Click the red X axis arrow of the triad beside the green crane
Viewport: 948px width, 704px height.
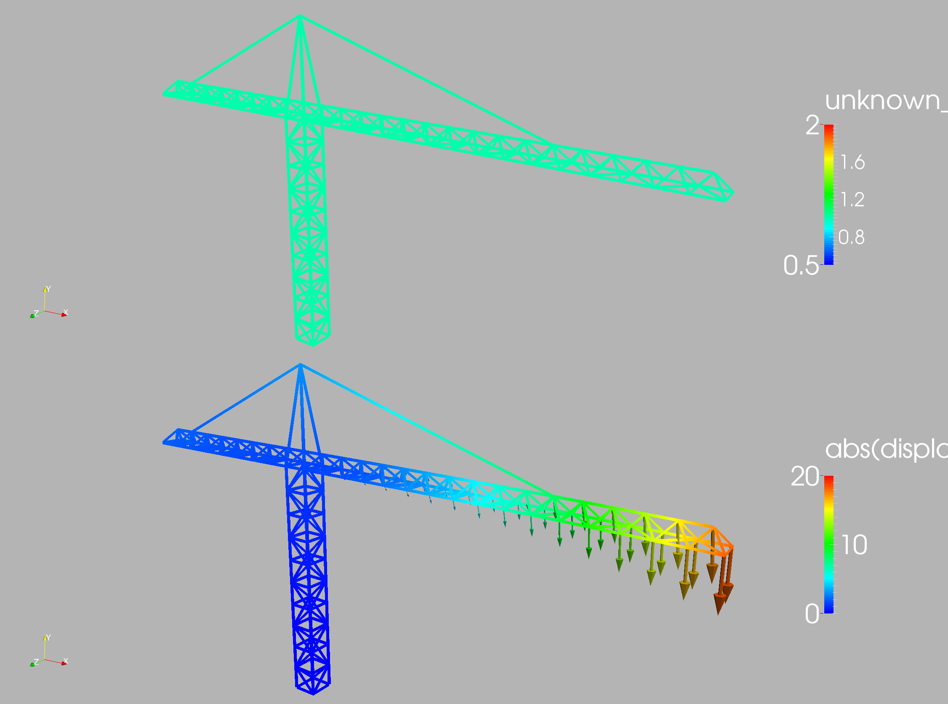[x=64, y=315]
